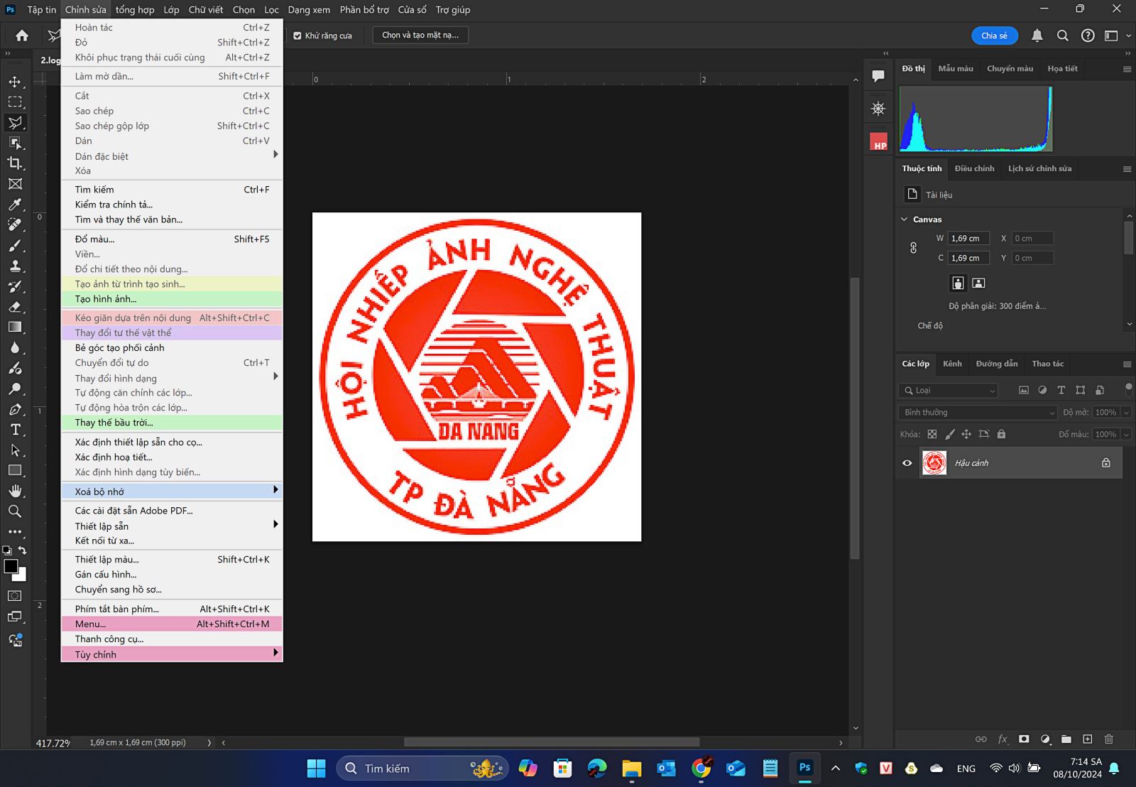Click the horizontal canvas scrollbar

pos(552,742)
